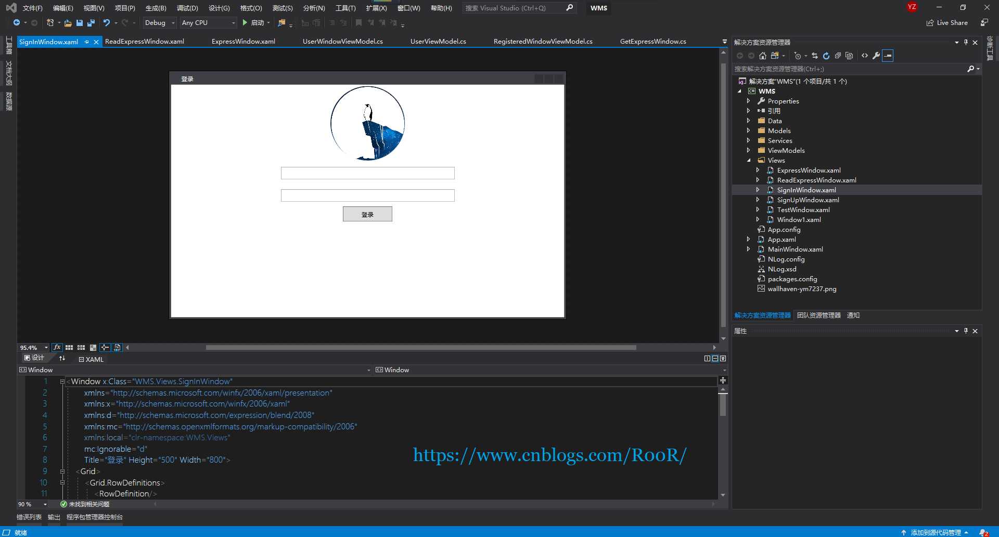Click the View Code icon in Solution Explorer
This screenshot has width=999, height=537.
(x=865, y=56)
